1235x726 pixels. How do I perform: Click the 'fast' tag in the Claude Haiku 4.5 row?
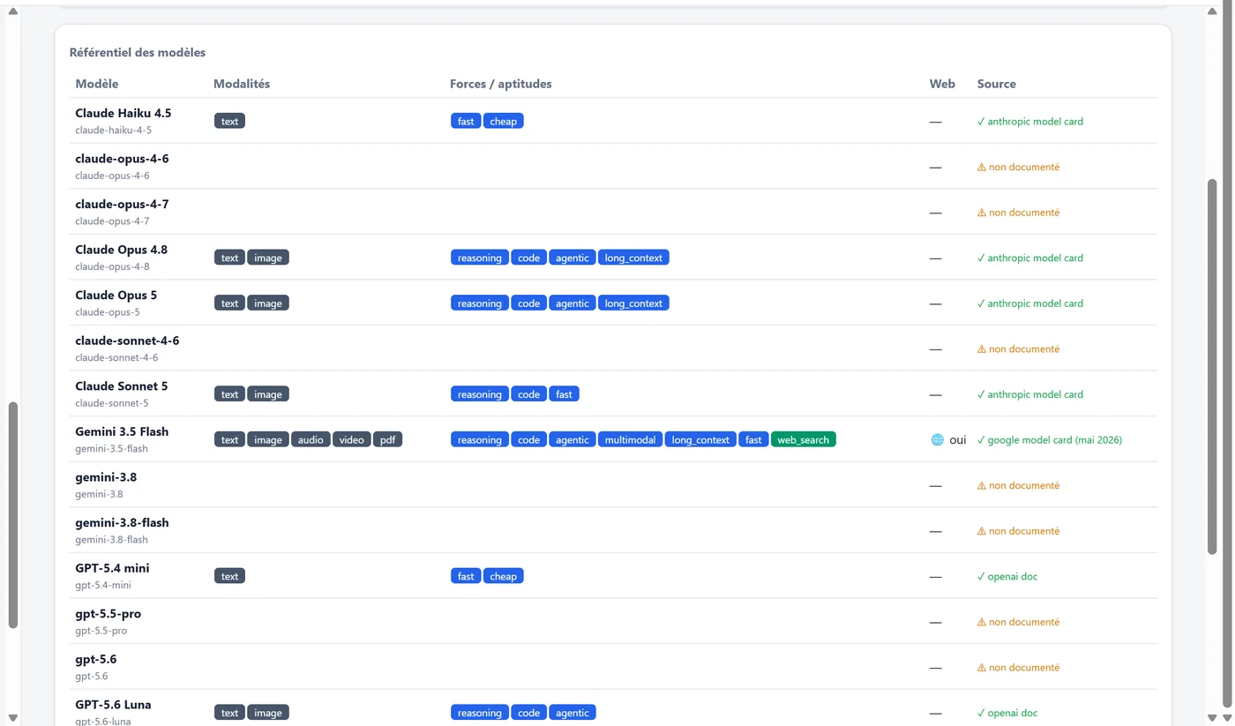pos(466,121)
